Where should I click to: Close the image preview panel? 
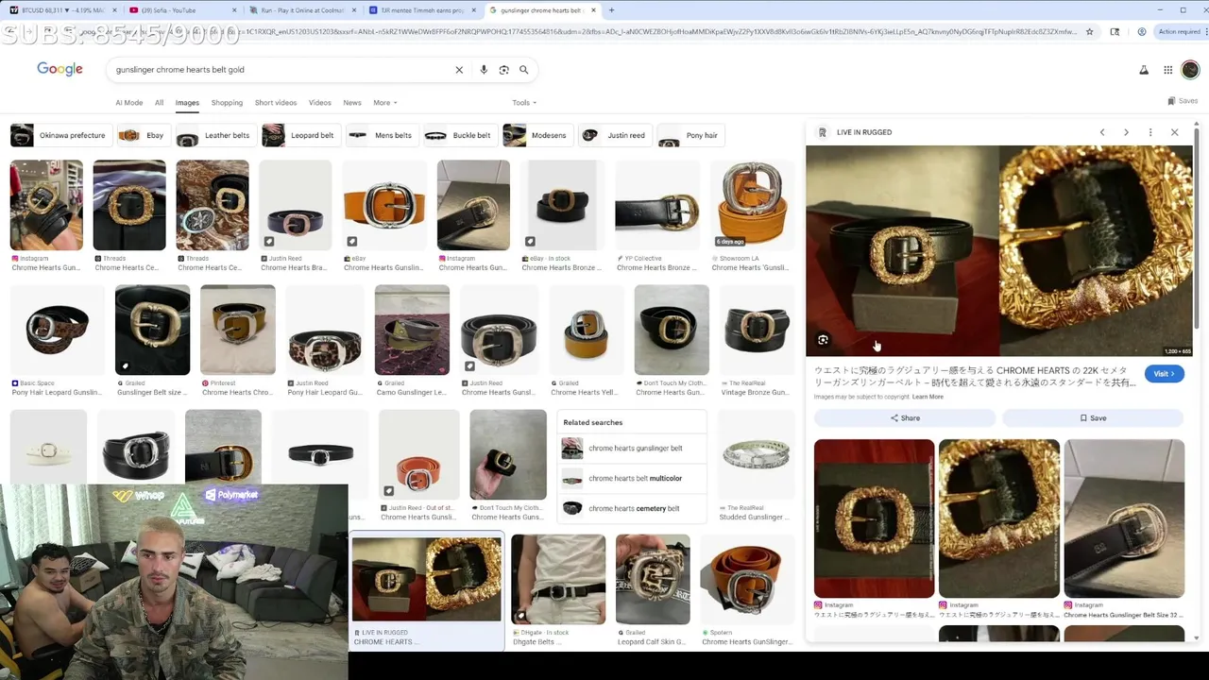tap(1175, 132)
